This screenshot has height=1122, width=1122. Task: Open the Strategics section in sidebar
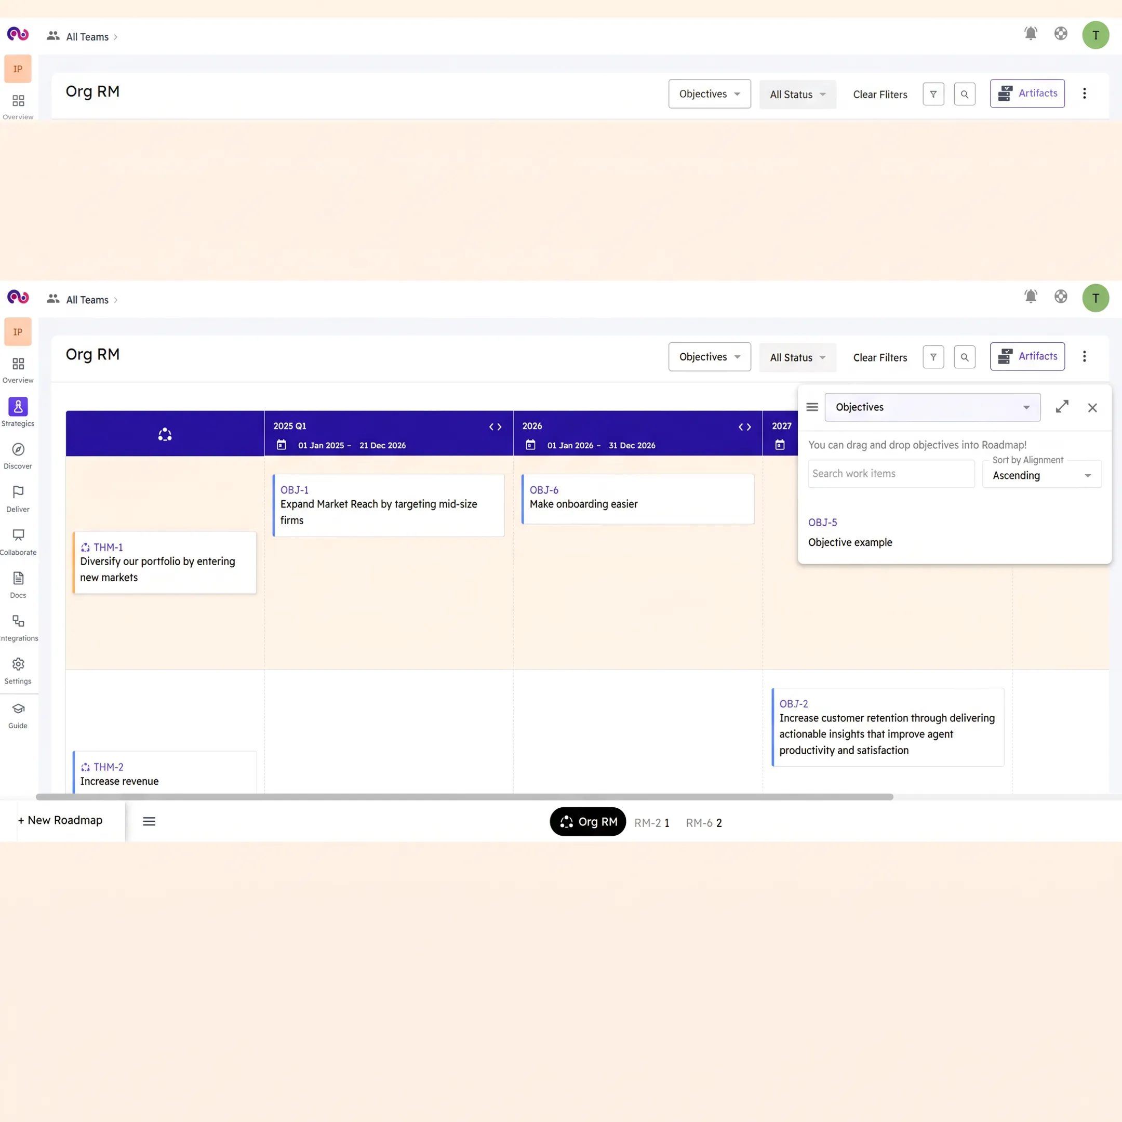18,412
